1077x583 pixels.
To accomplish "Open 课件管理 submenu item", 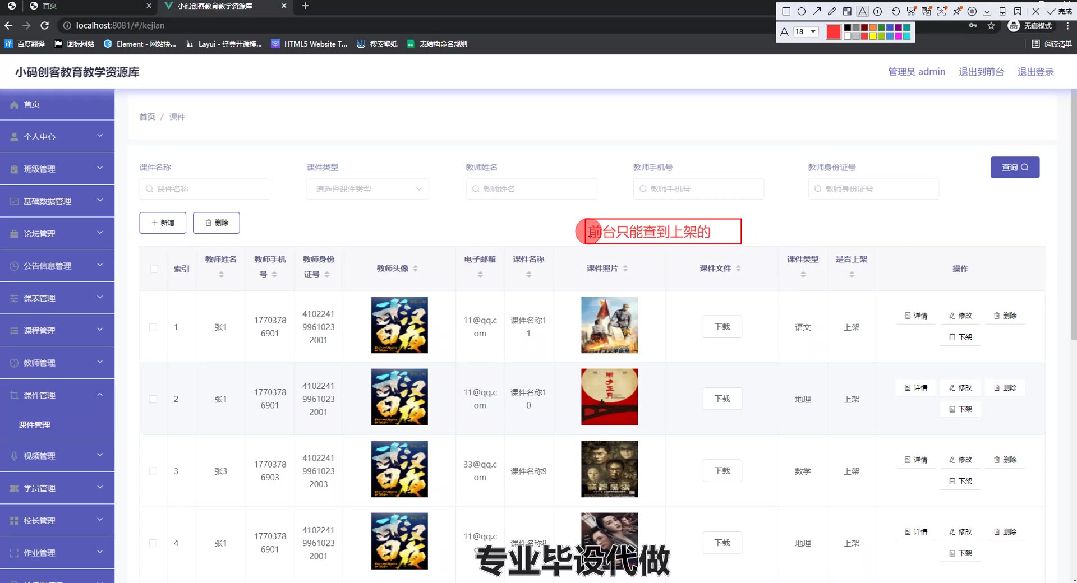I will click(57, 425).
